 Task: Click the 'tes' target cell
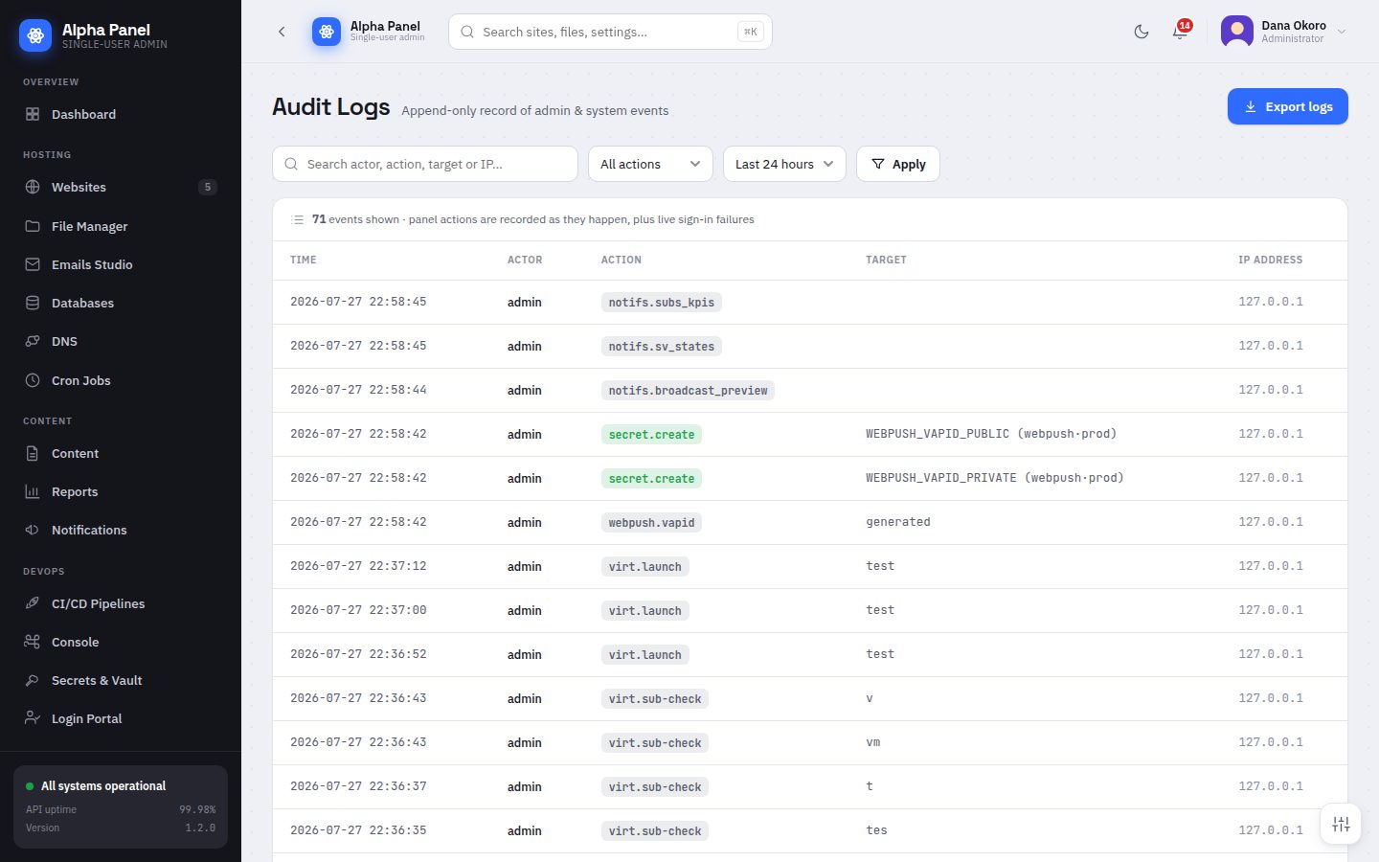tap(876, 830)
